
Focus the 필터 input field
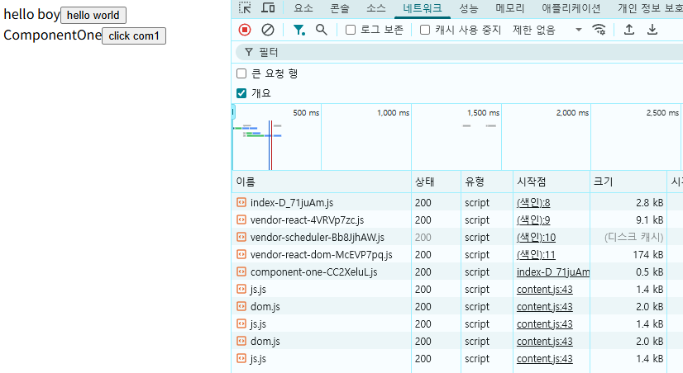tap(461, 52)
